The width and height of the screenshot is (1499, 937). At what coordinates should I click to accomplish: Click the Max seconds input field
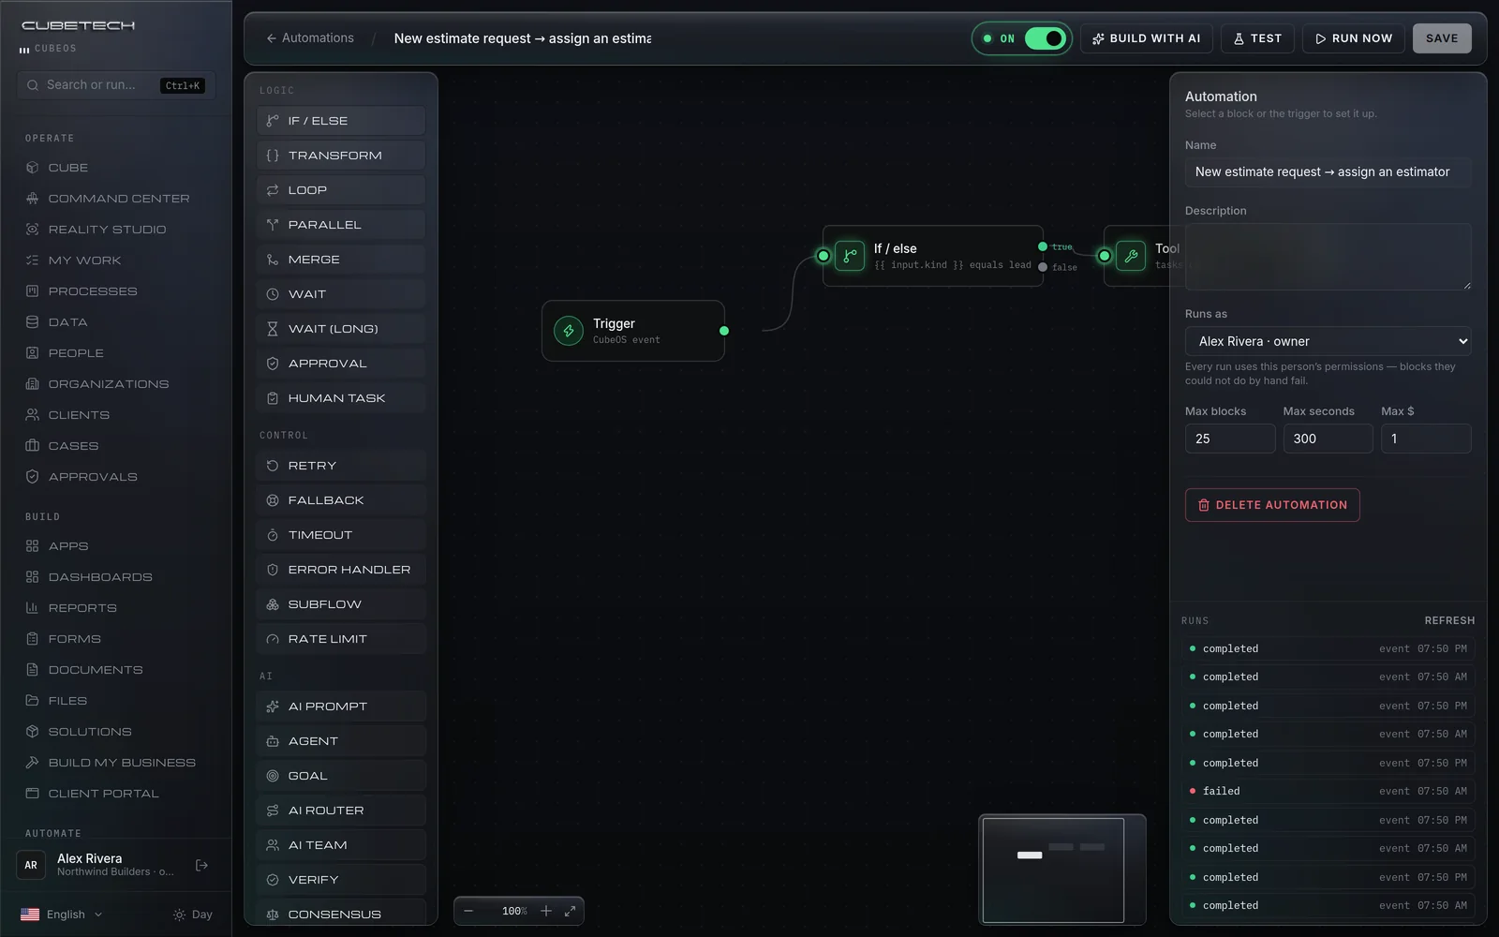1328,439
